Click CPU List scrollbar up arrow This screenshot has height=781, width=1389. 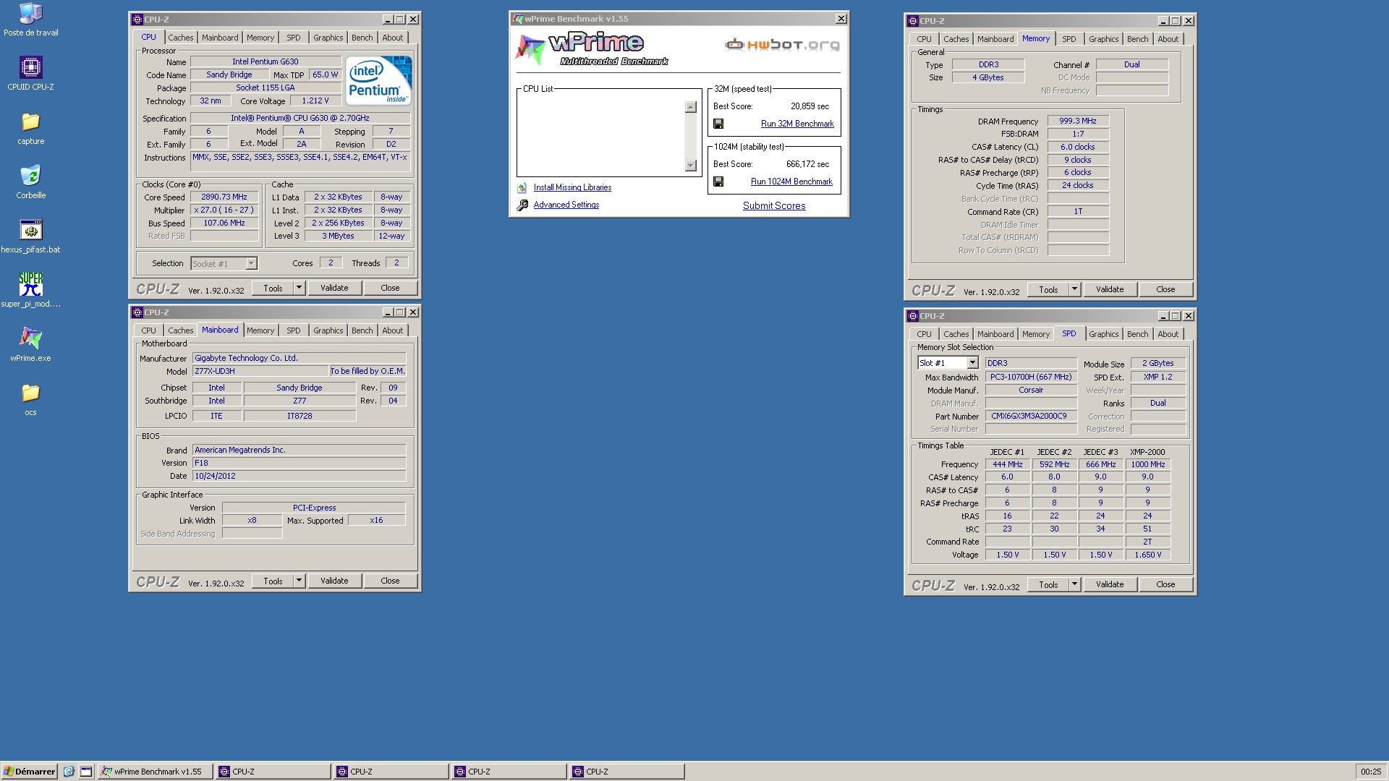(690, 107)
